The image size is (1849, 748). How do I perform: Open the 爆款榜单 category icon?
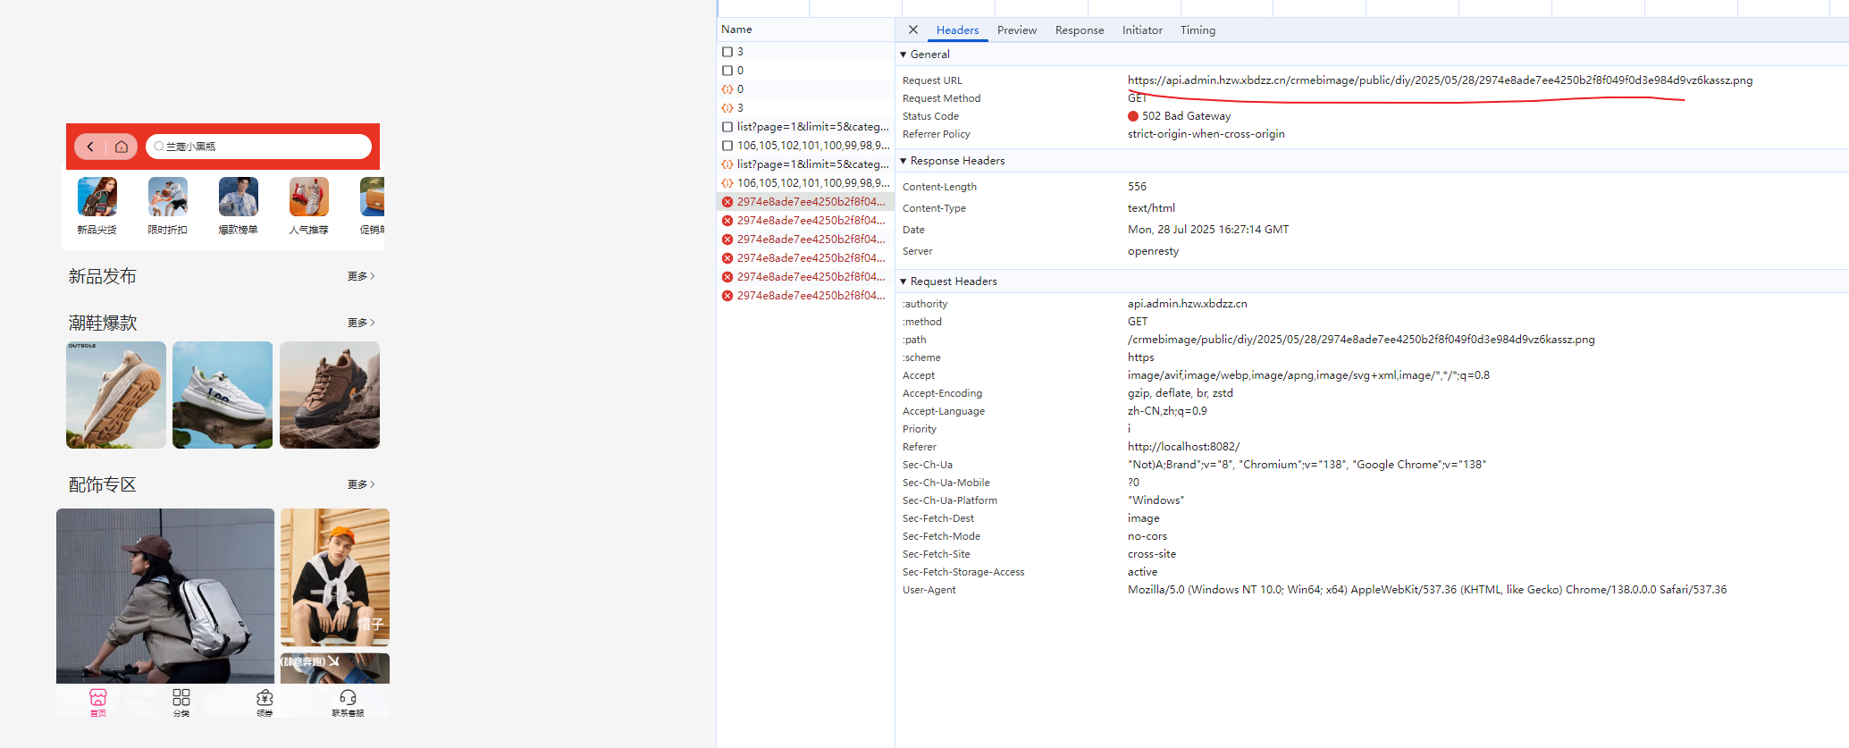click(x=239, y=197)
